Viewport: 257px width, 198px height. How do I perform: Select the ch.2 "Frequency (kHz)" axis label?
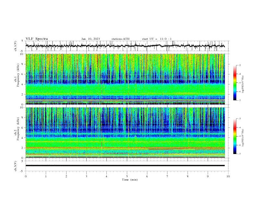click(x=18, y=128)
